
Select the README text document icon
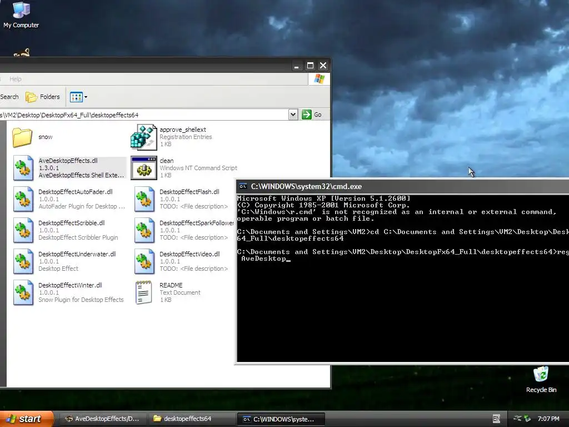pos(144,292)
